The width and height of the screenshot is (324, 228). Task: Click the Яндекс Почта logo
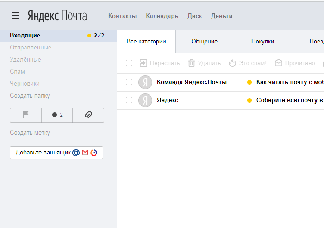[x=57, y=16]
